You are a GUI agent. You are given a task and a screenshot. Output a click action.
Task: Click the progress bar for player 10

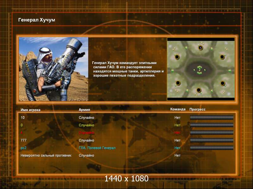212,117
